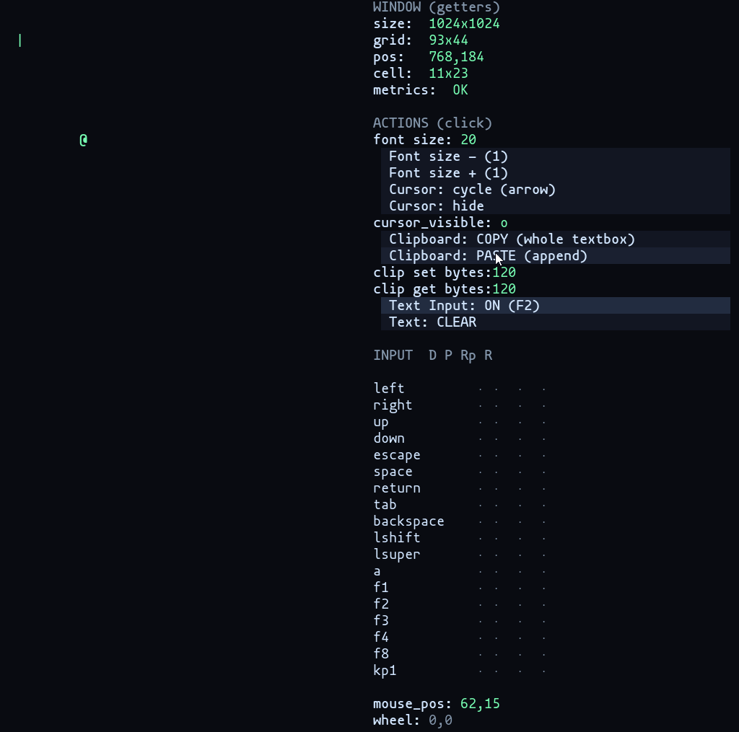Image resolution: width=739 pixels, height=732 pixels.
Task: Cycle the cursor style (arrow)
Action: click(x=555, y=190)
